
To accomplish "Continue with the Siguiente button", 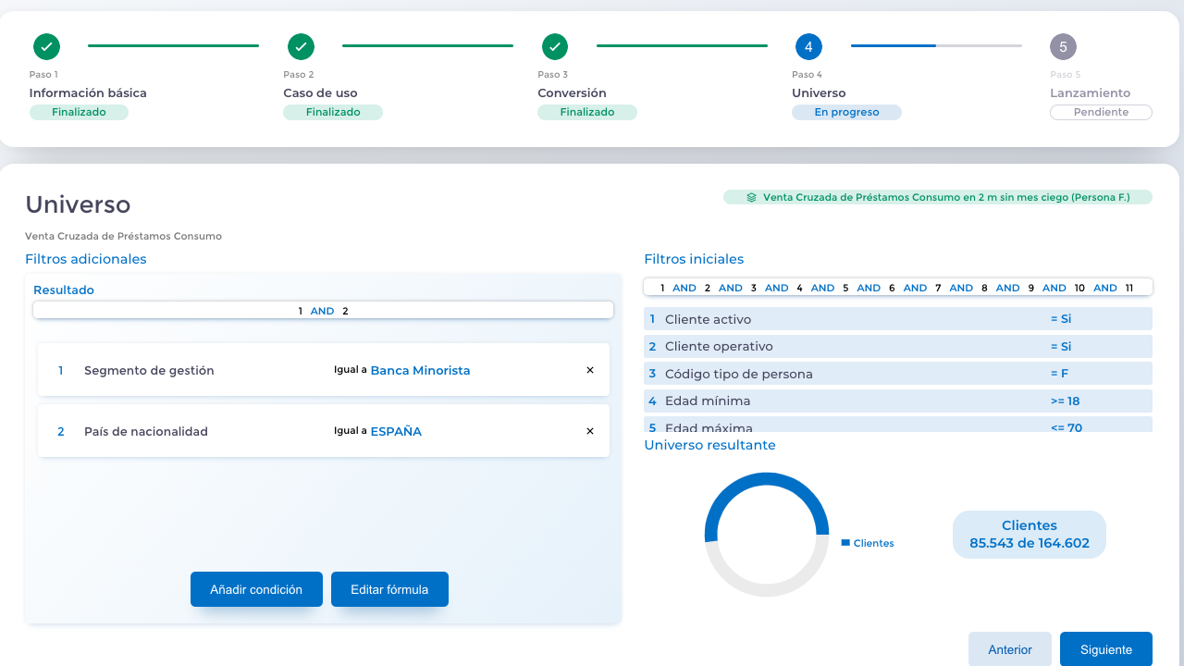I will coord(1106,649).
